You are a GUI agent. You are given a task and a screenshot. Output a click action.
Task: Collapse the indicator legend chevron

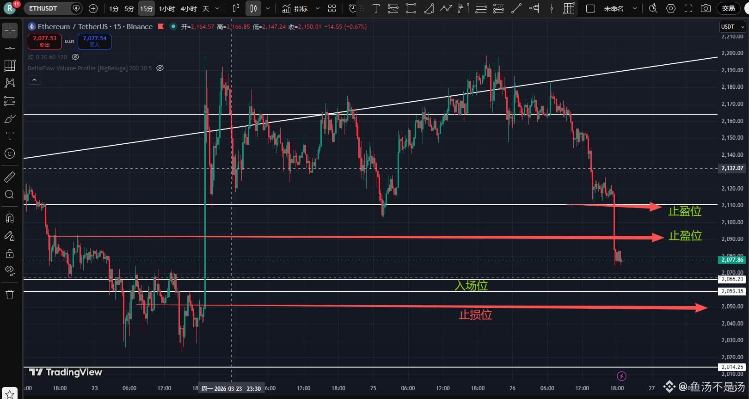(34, 80)
